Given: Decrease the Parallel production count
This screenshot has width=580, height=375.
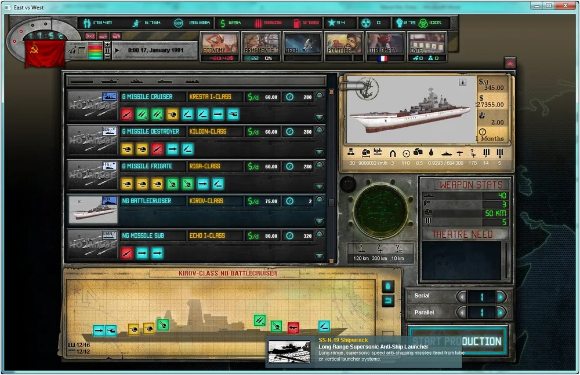Looking at the screenshot, I should (x=461, y=312).
